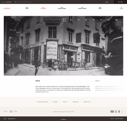Jump to the last visible timeline year marker
The image size is (127, 121).
[116, 20]
